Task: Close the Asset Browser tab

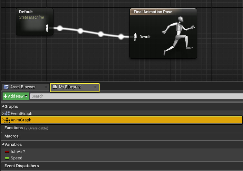Action: pos(46,87)
